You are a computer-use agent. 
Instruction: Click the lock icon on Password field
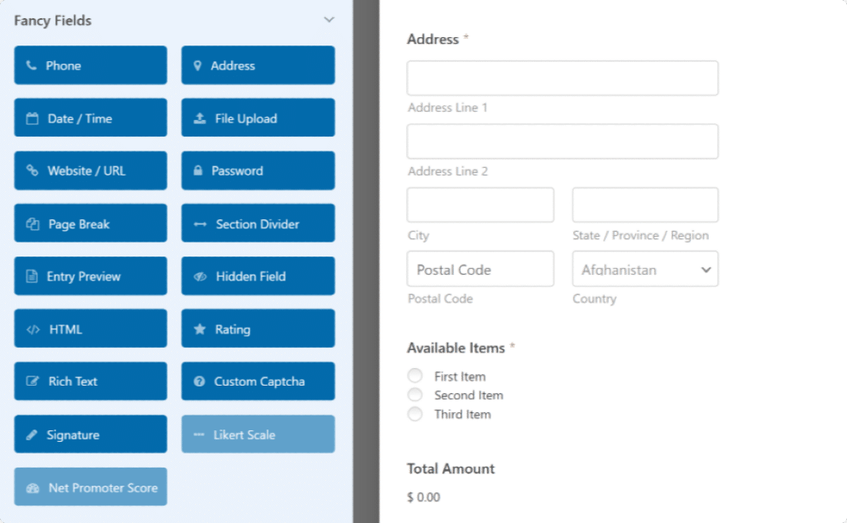pos(199,171)
